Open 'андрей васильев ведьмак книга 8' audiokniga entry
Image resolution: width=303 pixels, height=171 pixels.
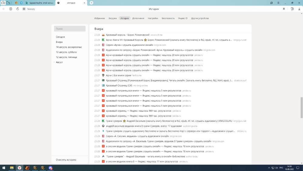144,126
